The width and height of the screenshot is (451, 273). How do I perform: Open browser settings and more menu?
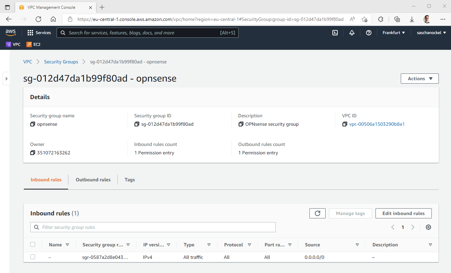point(443,19)
